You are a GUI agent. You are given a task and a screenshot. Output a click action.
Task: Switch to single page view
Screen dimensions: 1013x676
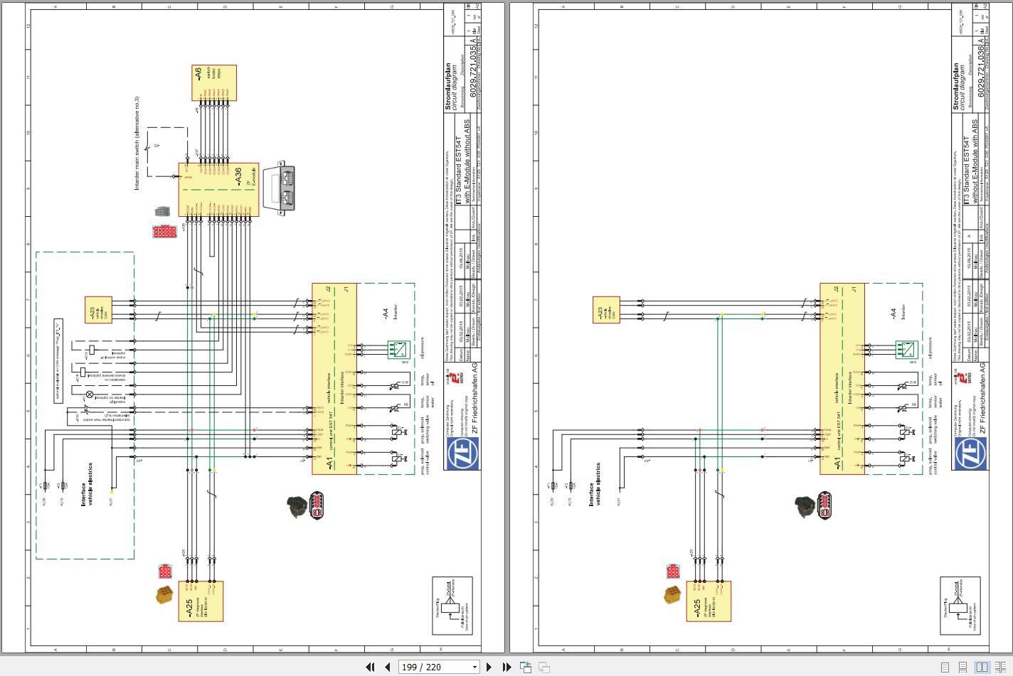coord(945,667)
